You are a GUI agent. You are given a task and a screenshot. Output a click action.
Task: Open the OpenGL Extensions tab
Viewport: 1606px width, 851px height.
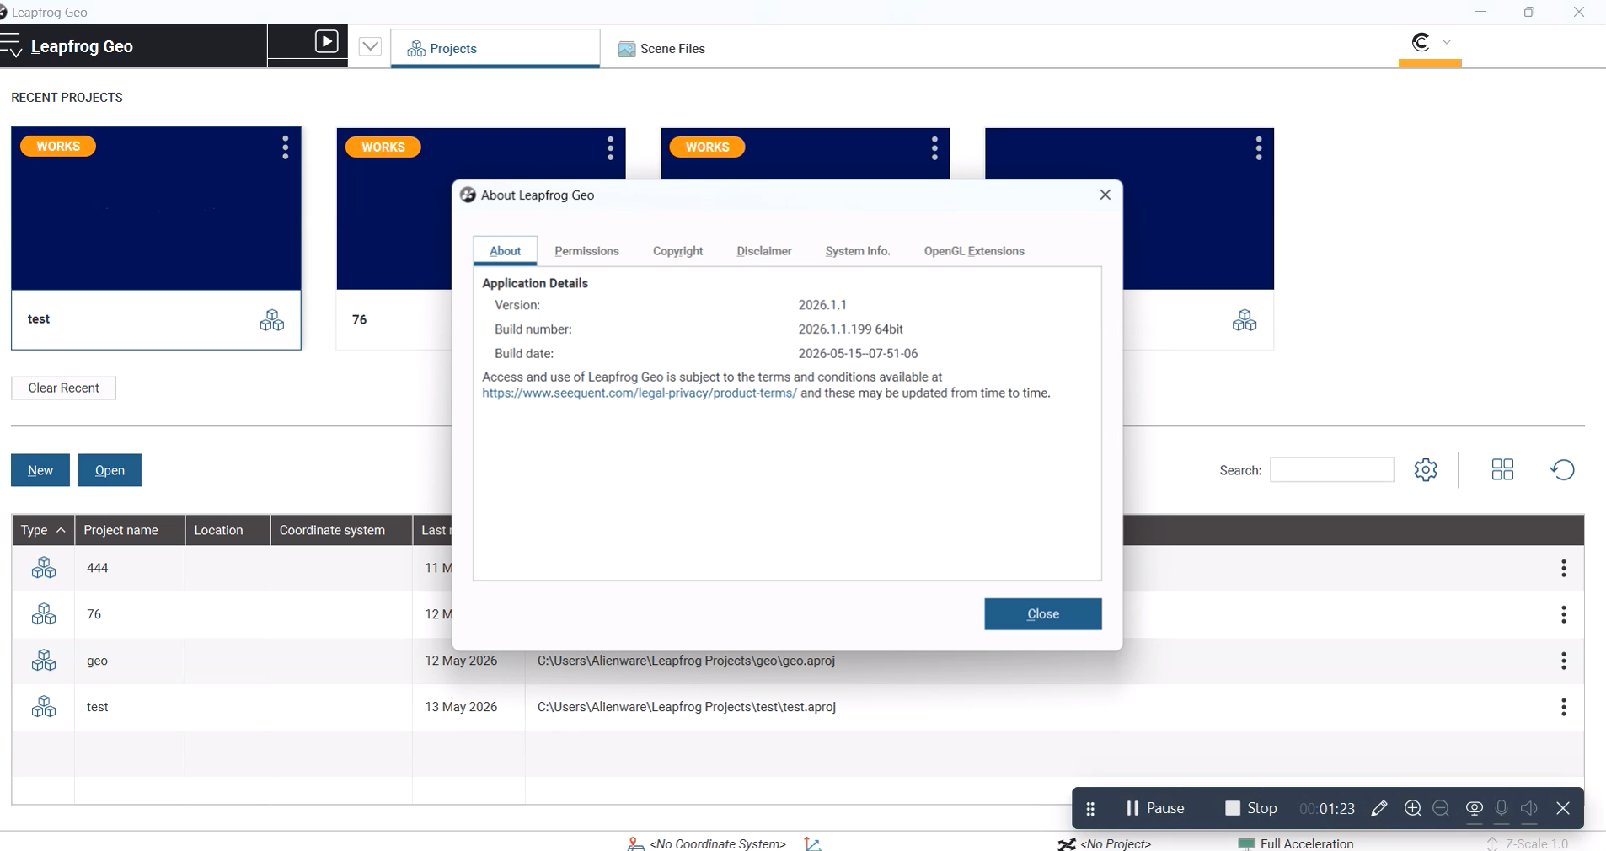coord(974,251)
